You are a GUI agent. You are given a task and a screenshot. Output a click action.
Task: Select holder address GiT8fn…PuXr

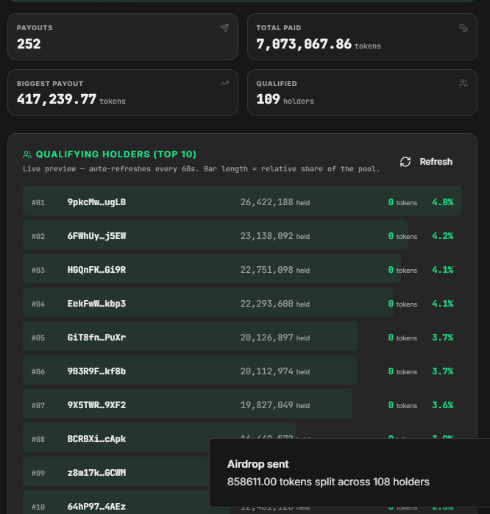pyautogui.click(x=96, y=338)
